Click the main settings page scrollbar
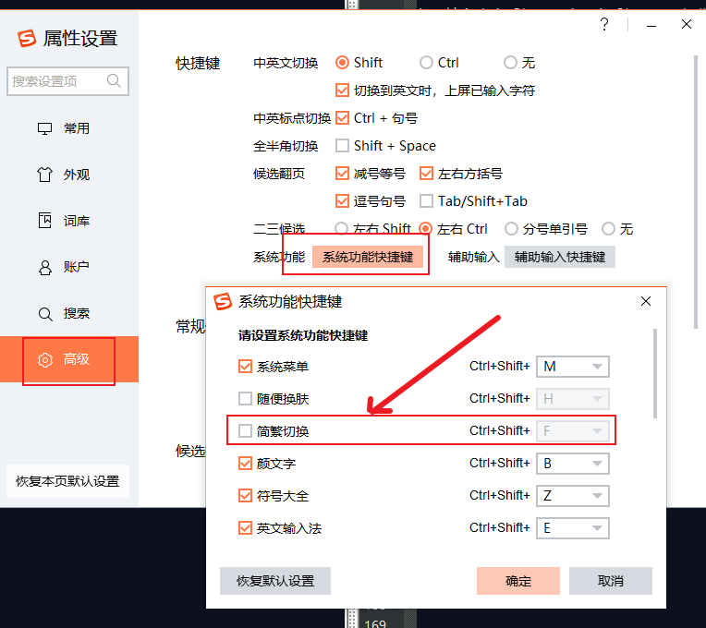Screen dimensions: 706x628 [x=696, y=192]
